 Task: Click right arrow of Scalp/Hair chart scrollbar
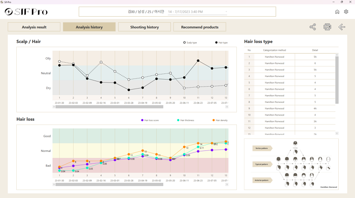click(x=227, y=107)
